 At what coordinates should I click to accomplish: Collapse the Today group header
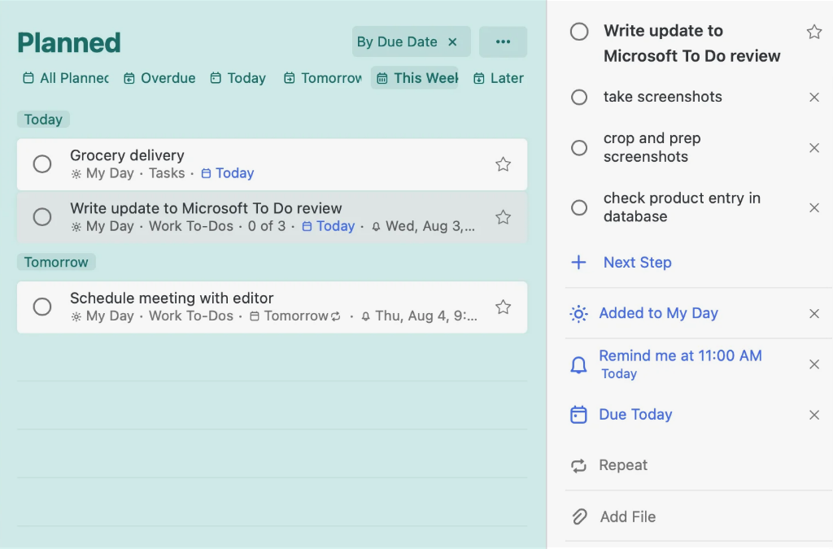[x=43, y=120]
